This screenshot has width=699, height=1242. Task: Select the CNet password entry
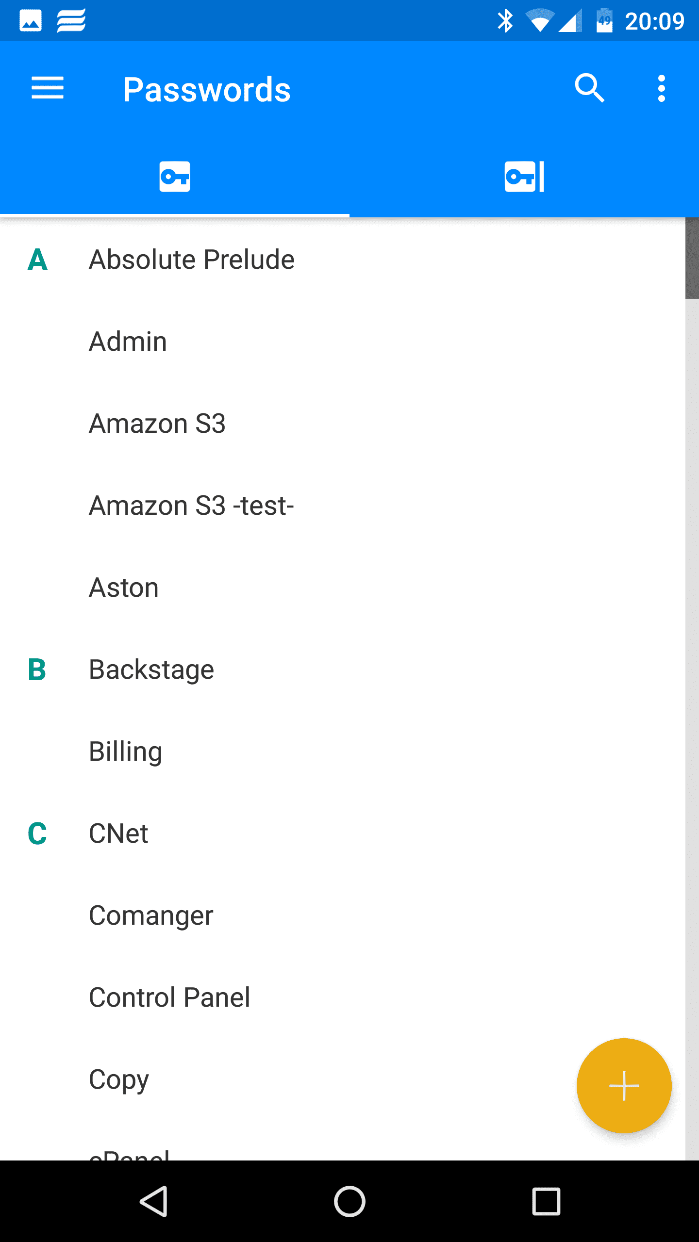[x=118, y=834]
